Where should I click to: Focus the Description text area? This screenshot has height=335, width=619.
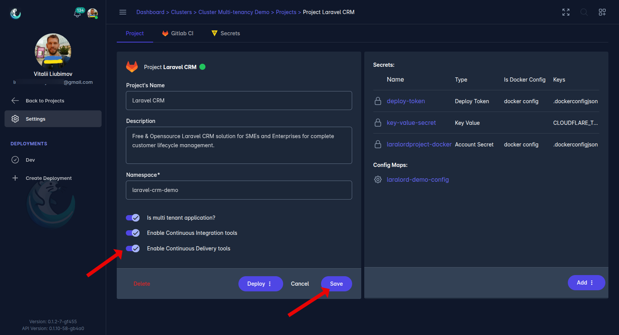(239, 145)
